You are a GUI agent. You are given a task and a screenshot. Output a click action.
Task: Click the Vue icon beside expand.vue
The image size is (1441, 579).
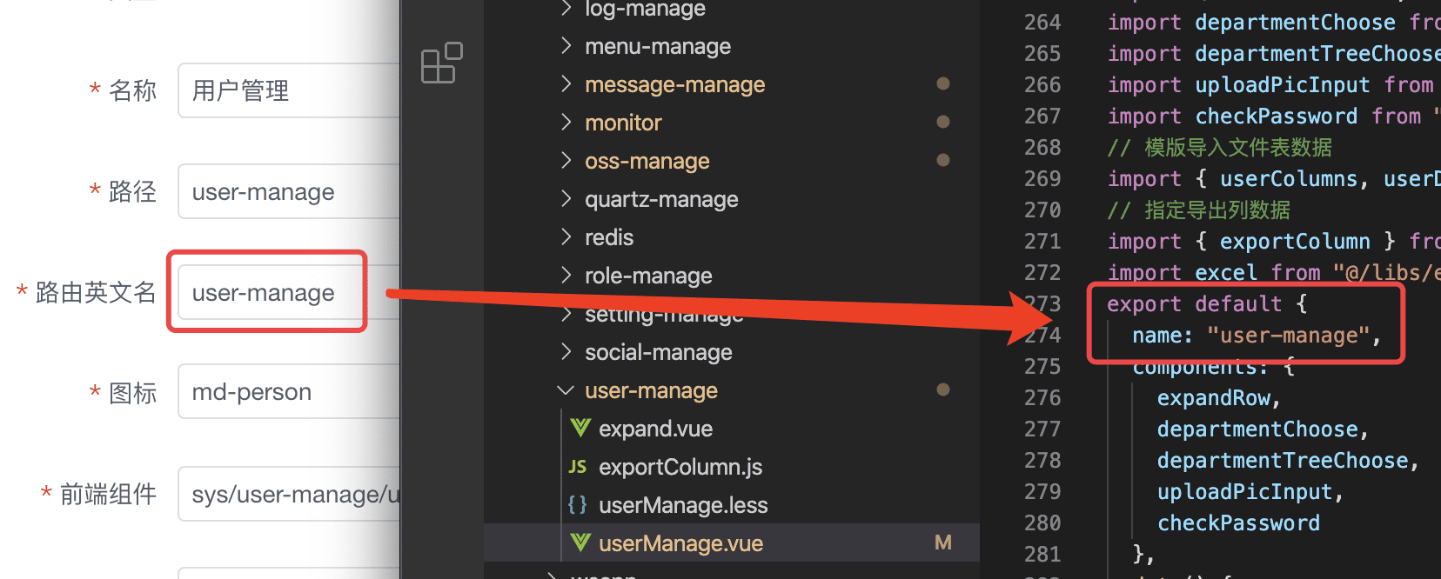[580, 429]
